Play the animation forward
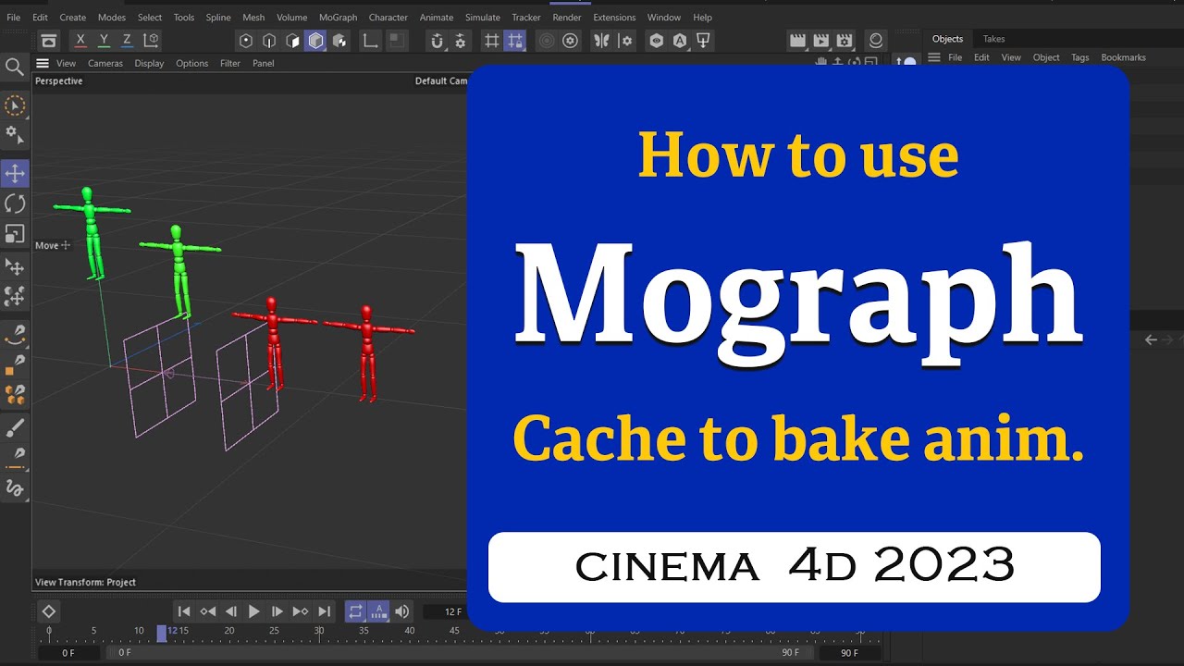This screenshot has height=666, width=1184. pyautogui.click(x=254, y=611)
